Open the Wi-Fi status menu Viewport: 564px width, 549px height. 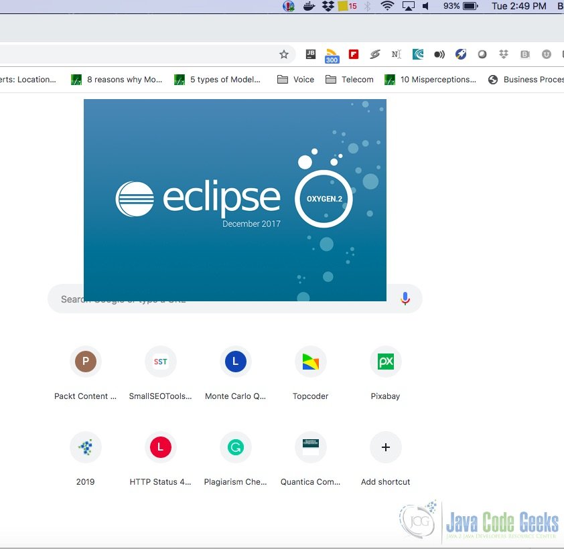click(387, 6)
